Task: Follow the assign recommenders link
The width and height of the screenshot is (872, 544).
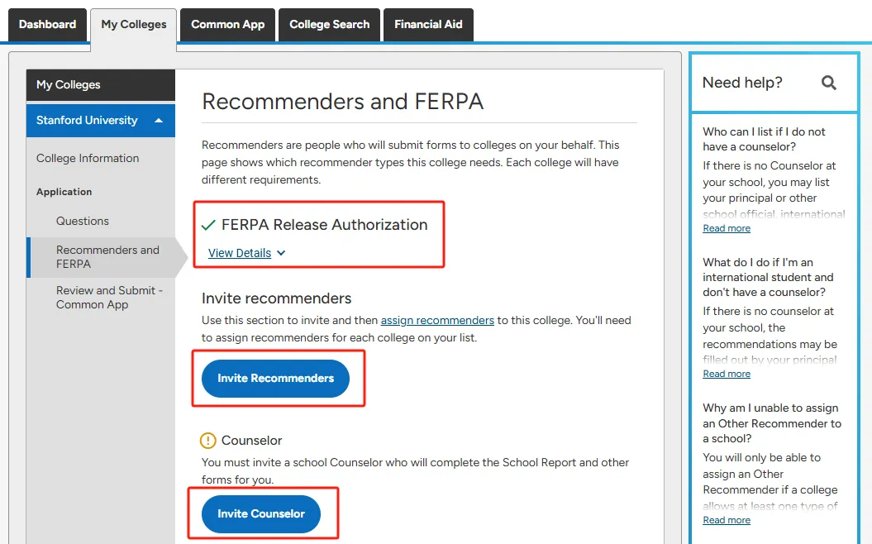Action: point(437,320)
